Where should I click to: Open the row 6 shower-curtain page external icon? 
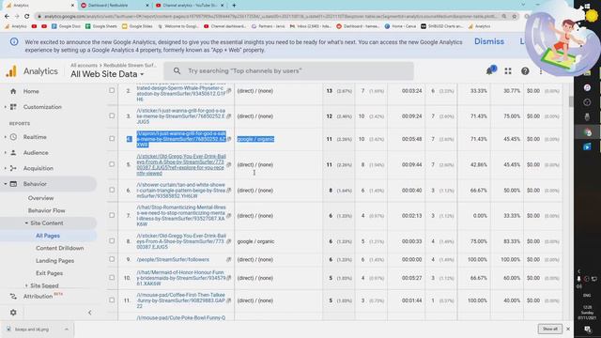coord(229,190)
